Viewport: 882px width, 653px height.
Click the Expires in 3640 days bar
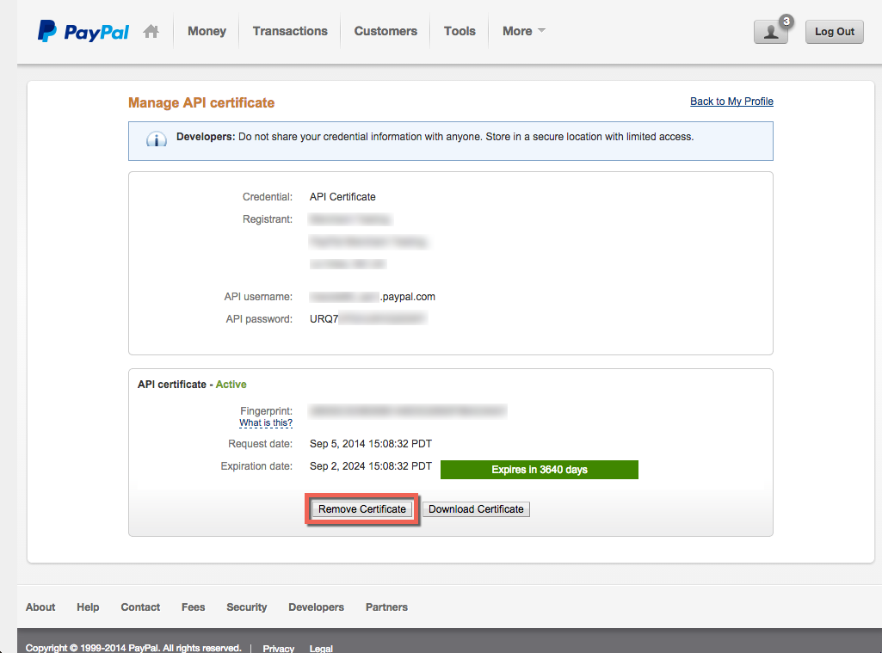tap(540, 470)
